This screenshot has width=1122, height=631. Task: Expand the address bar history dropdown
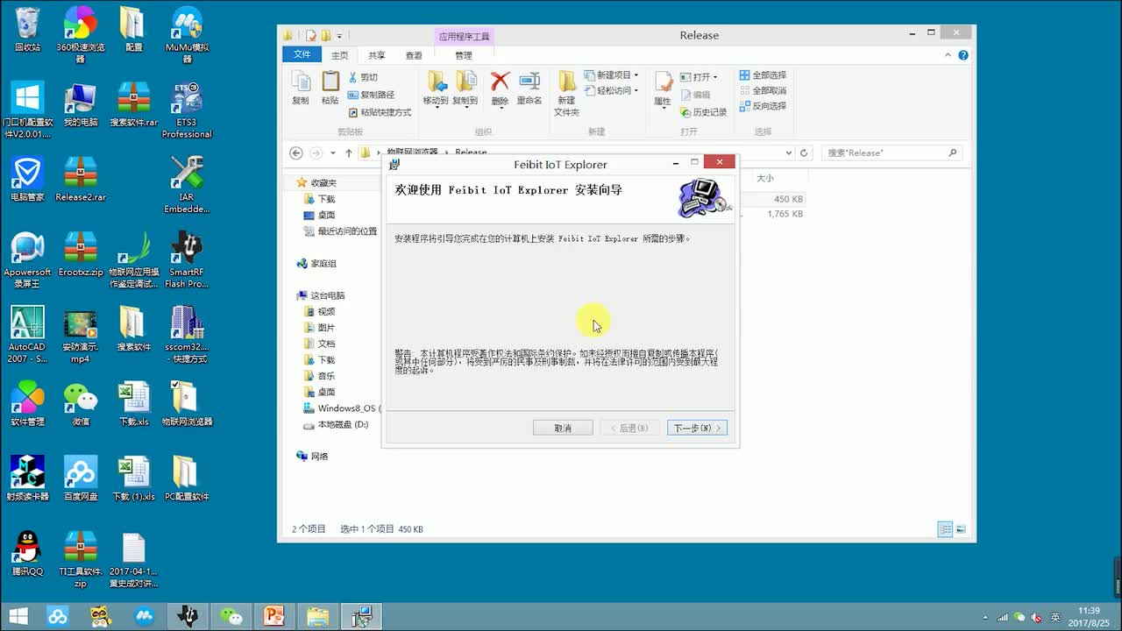click(789, 152)
